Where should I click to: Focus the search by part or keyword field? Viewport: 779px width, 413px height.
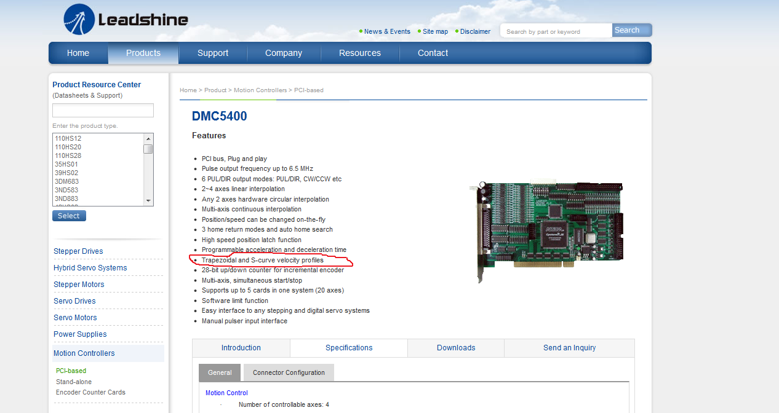556,31
